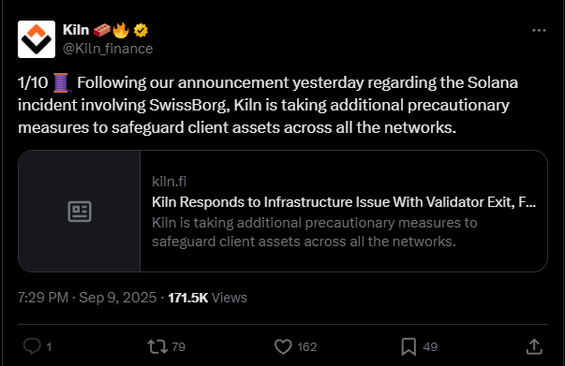This screenshot has height=366, width=565.
Task: Click the 49 bookmarks count
Action: 430,347
